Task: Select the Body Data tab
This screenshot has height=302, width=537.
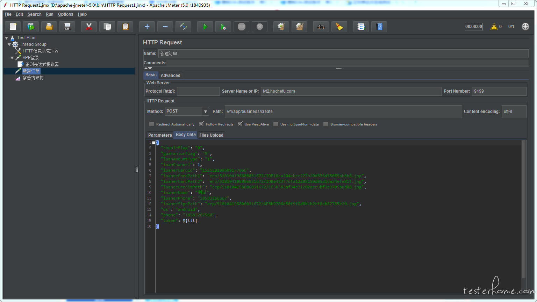Action: [186, 135]
